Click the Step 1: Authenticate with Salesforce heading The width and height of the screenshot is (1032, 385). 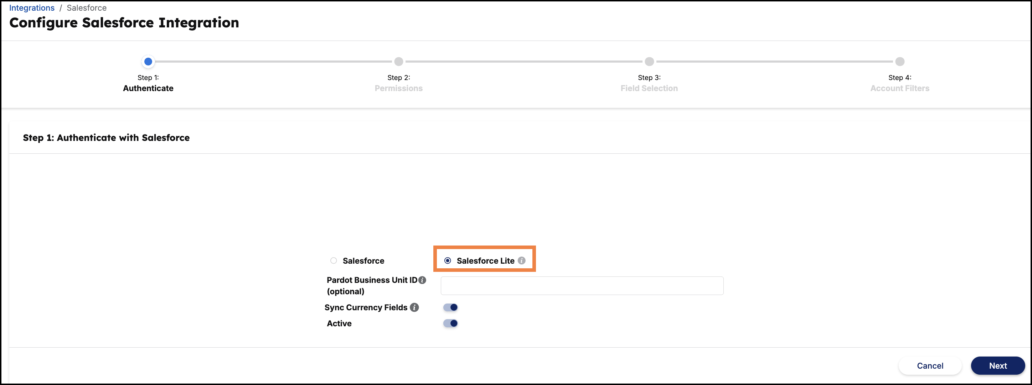[106, 138]
